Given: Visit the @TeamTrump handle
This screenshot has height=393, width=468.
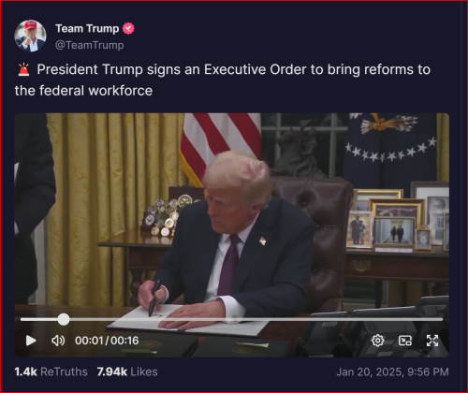Looking at the screenshot, I should tap(90, 45).
